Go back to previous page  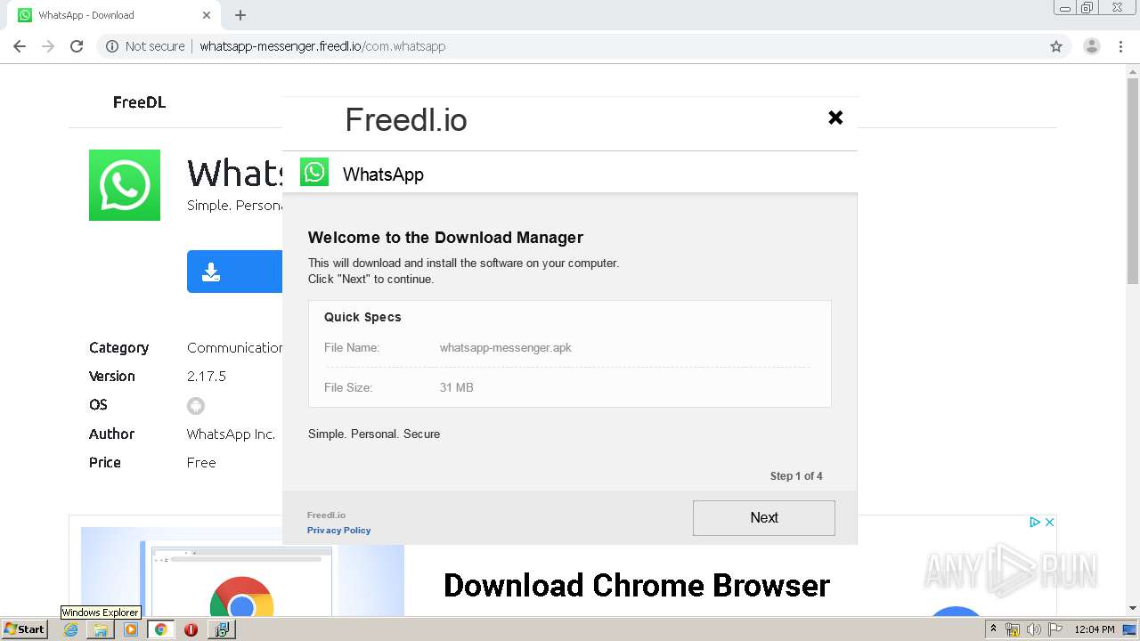(x=20, y=46)
